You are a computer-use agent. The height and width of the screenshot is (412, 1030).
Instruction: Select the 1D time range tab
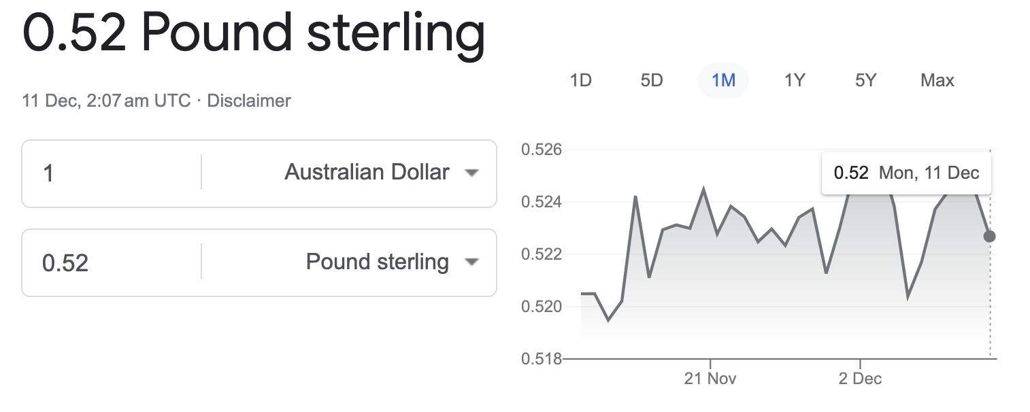[x=580, y=80]
